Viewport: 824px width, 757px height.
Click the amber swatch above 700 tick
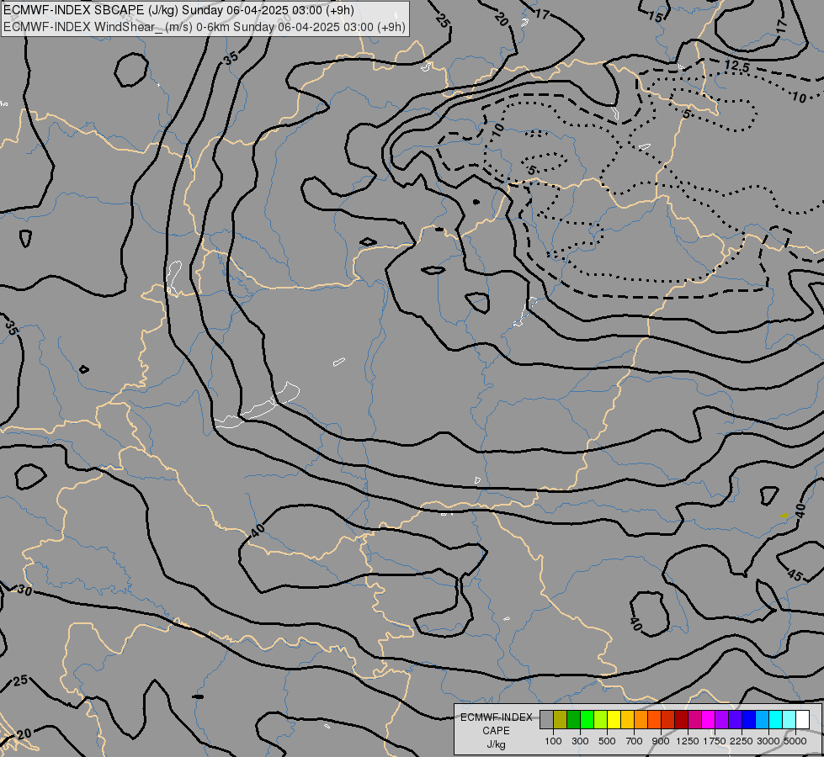coord(627,720)
